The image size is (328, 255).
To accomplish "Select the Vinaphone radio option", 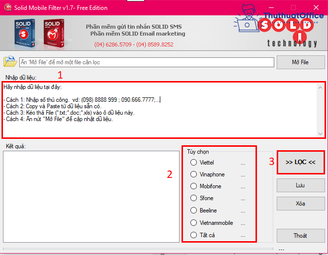I will tap(193, 174).
